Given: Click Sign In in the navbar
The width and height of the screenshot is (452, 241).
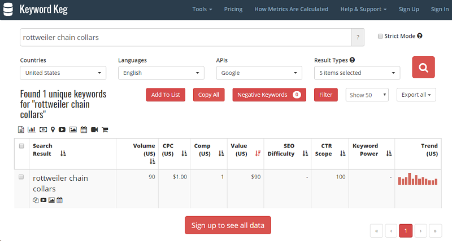Looking at the screenshot, I should point(440,9).
